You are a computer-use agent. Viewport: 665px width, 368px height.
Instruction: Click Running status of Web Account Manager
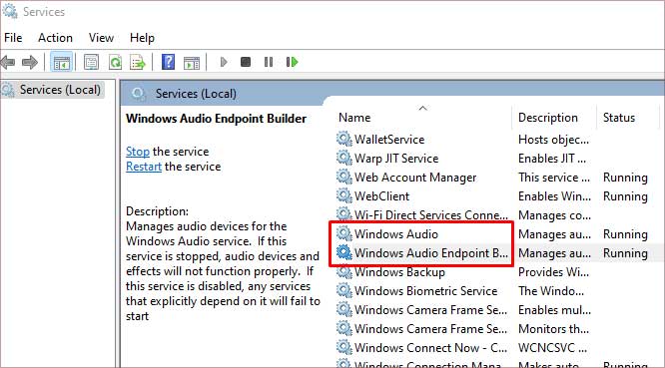(x=625, y=178)
